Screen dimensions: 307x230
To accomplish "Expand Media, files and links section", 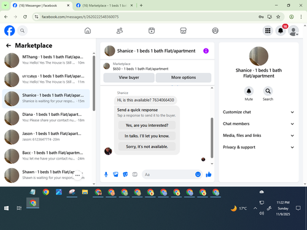I will coord(258,136).
